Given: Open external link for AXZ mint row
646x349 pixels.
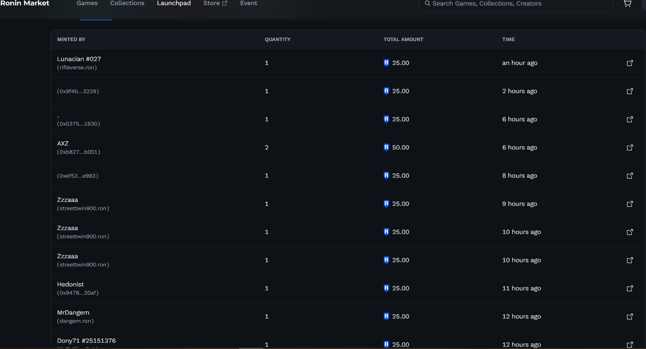Looking at the screenshot, I should click(x=630, y=148).
